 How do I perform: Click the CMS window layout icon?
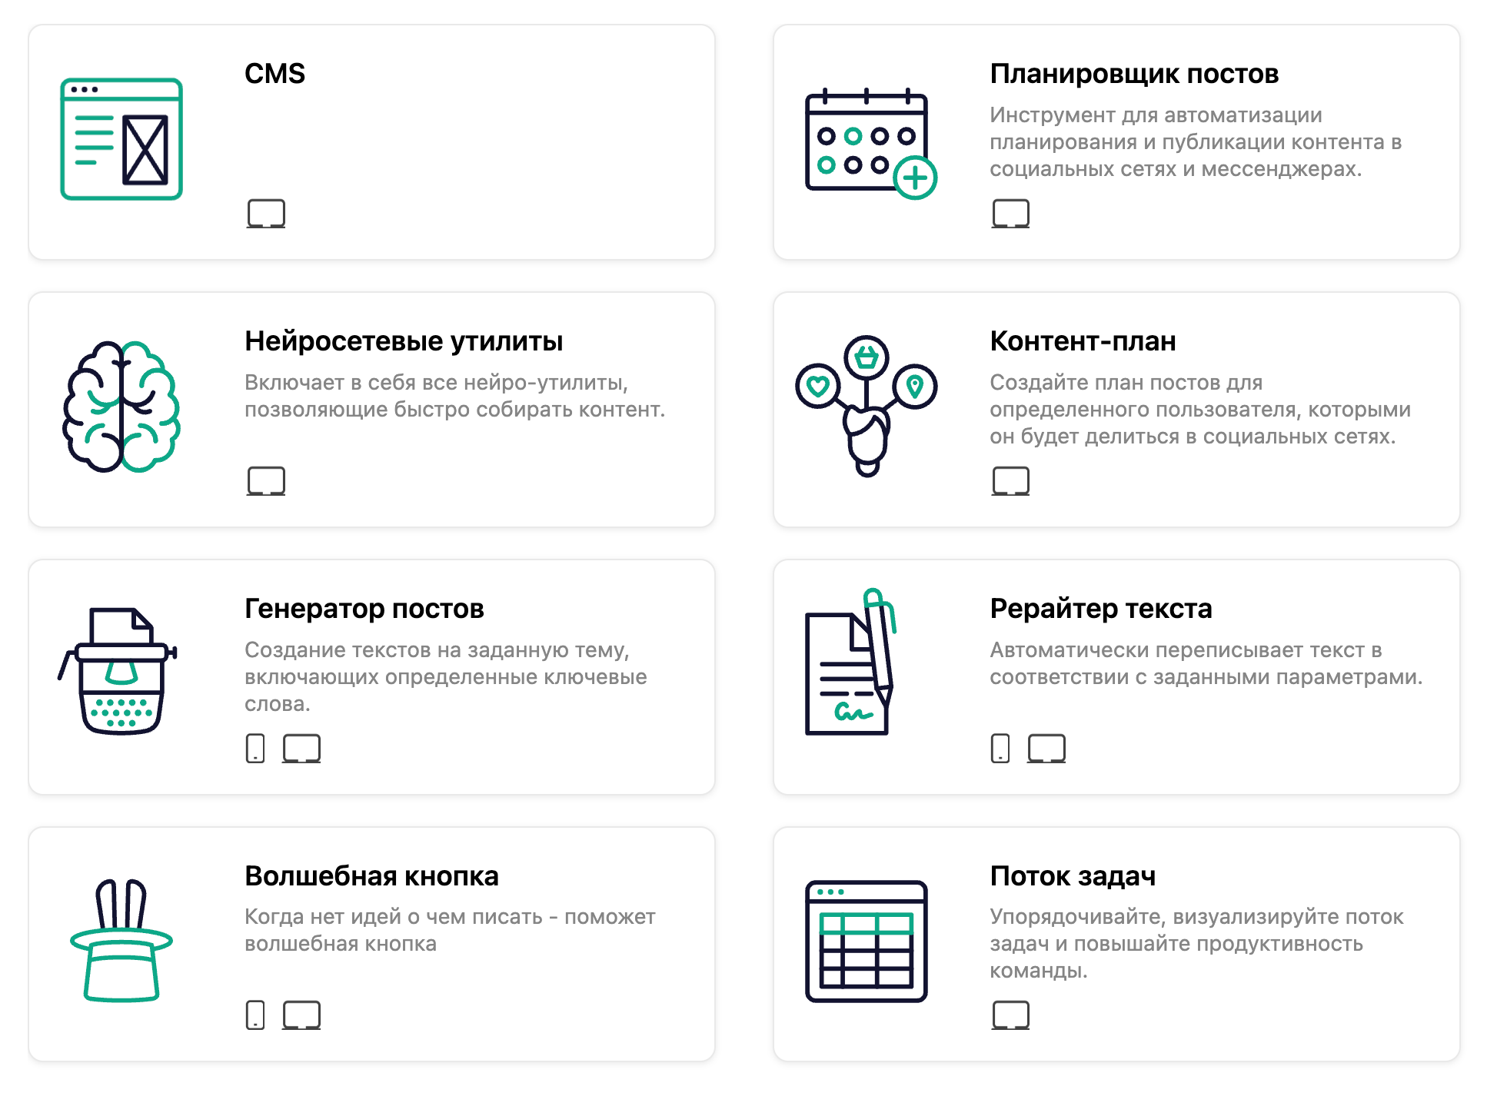point(121,139)
